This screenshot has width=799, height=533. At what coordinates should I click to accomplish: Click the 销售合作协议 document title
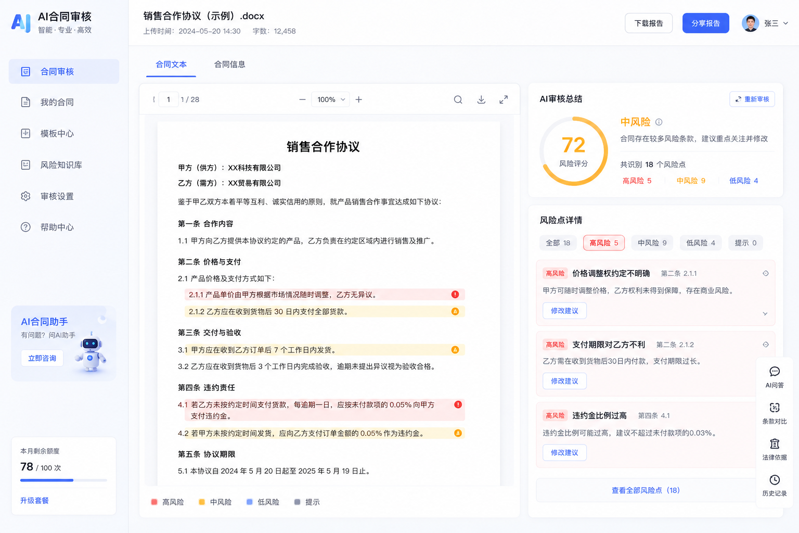click(323, 147)
